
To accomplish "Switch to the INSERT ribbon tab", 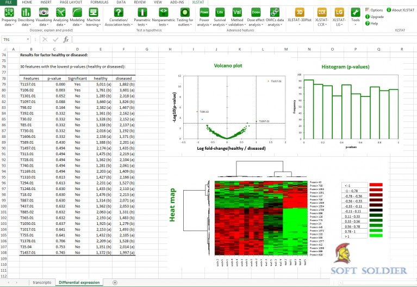I will click(x=46, y=2).
